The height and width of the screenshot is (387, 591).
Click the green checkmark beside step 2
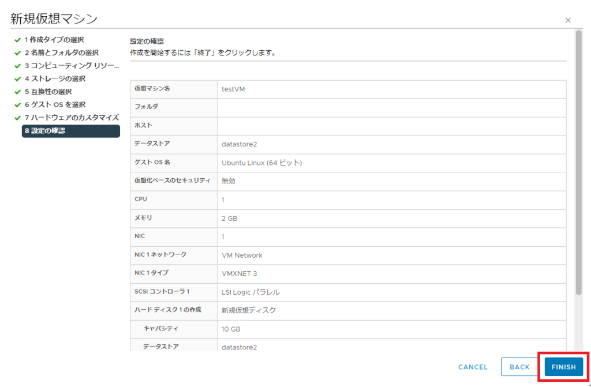tap(17, 53)
